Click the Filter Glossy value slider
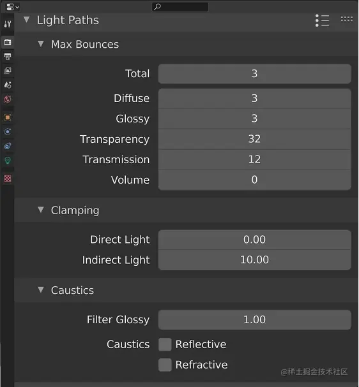 (x=254, y=319)
